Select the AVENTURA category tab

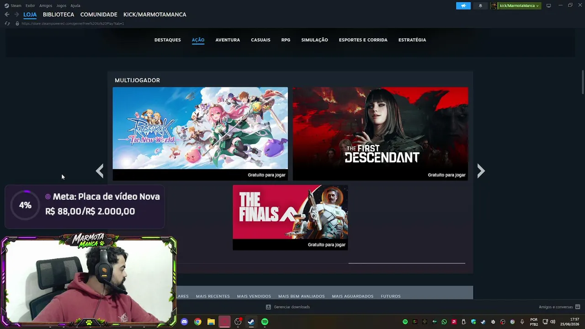228,40
